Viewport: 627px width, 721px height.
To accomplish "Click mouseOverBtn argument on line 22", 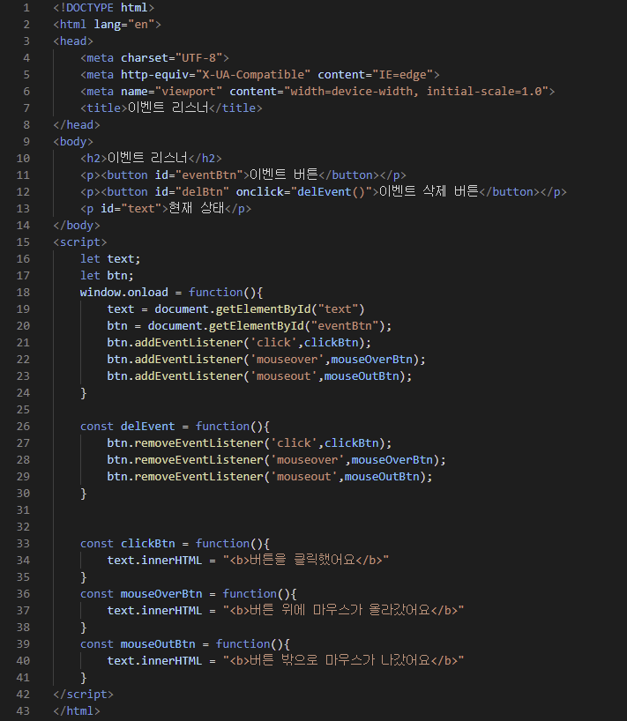I will point(371,360).
